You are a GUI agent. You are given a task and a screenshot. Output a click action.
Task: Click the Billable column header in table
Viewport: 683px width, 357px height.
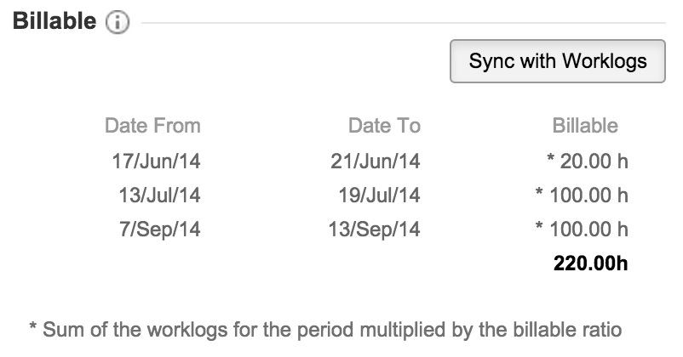(x=585, y=126)
